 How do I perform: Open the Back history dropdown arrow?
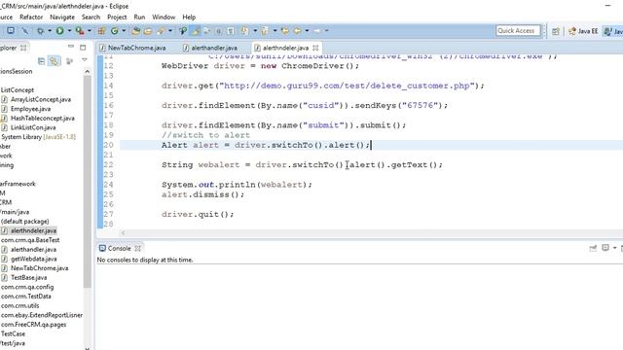click(307, 30)
